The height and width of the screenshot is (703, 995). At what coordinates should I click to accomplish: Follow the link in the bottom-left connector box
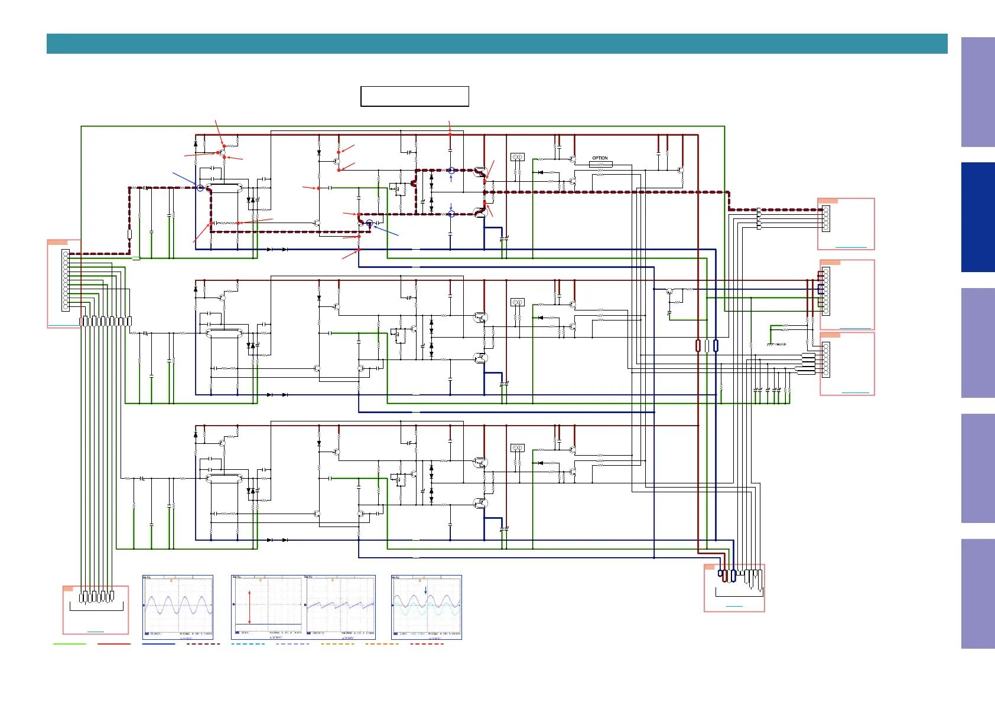point(96,632)
